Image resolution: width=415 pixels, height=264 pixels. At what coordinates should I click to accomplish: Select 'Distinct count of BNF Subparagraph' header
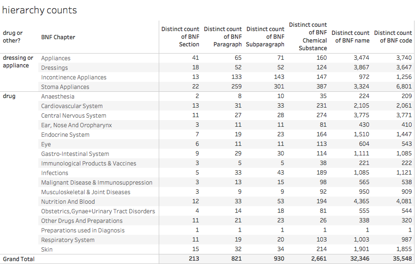point(265,36)
